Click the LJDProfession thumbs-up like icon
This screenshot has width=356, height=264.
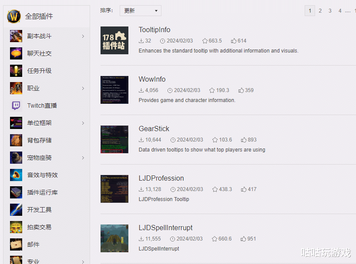point(244,189)
